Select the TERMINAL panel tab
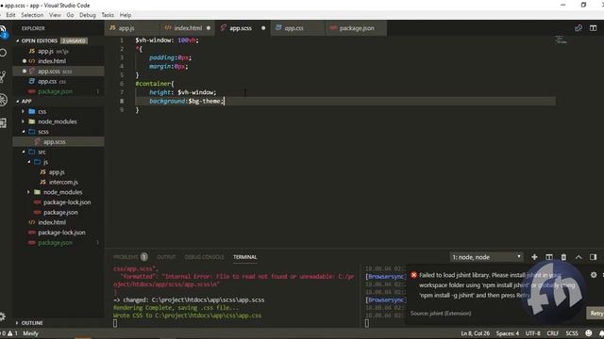 (x=244, y=257)
